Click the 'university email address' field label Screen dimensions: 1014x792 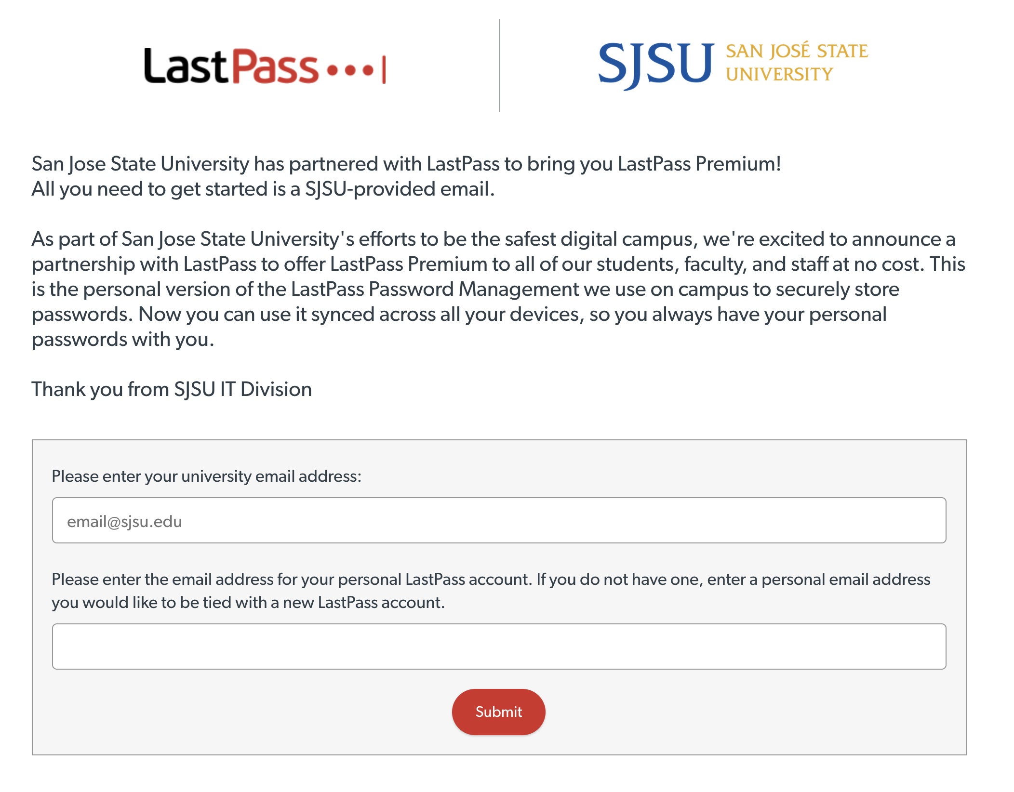(x=206, y=476)
